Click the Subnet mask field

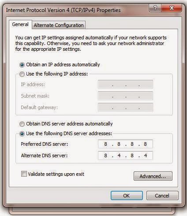pos(125,96)
